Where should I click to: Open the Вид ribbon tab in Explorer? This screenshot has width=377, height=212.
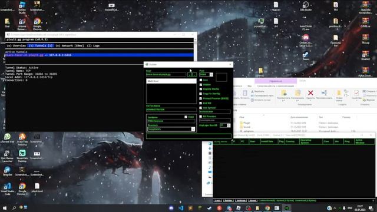[x=250, y=86]
